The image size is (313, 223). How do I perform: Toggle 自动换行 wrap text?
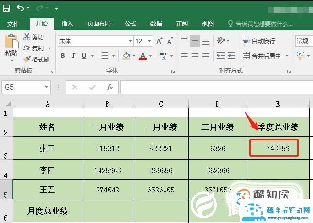point(259,41)
